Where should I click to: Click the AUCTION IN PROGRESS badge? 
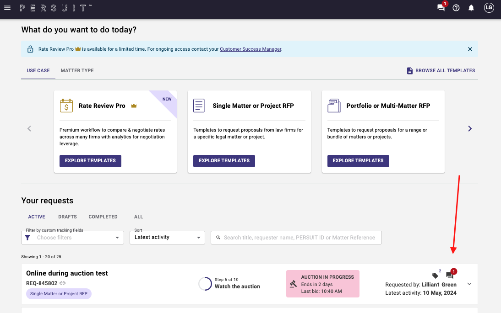point(323,284)
